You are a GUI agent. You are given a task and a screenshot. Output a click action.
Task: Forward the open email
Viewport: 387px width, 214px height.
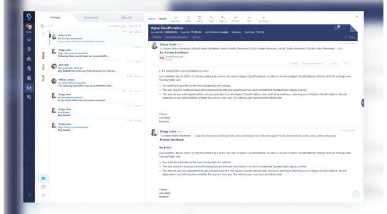point(235,19)
